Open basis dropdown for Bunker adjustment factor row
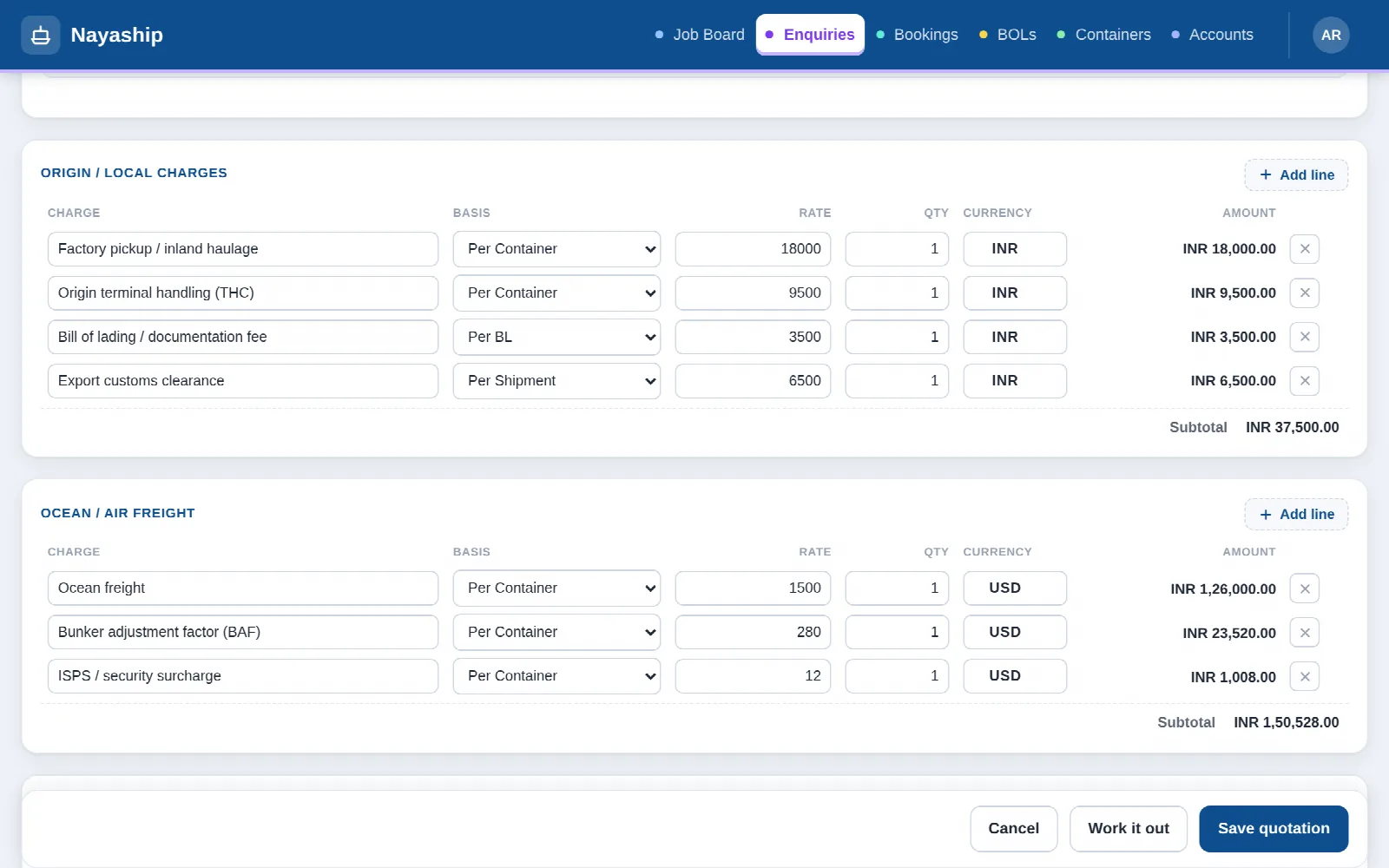The width and height of the screenshot is (1389, 868). pyautogui.click(x=556, y=632)
